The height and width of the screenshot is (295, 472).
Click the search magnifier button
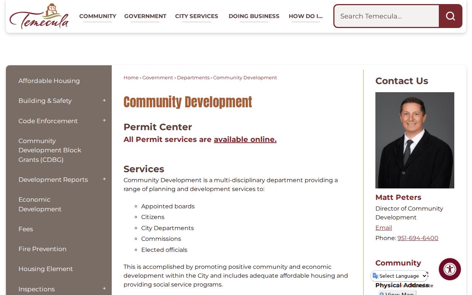click(x=450, y=16)
